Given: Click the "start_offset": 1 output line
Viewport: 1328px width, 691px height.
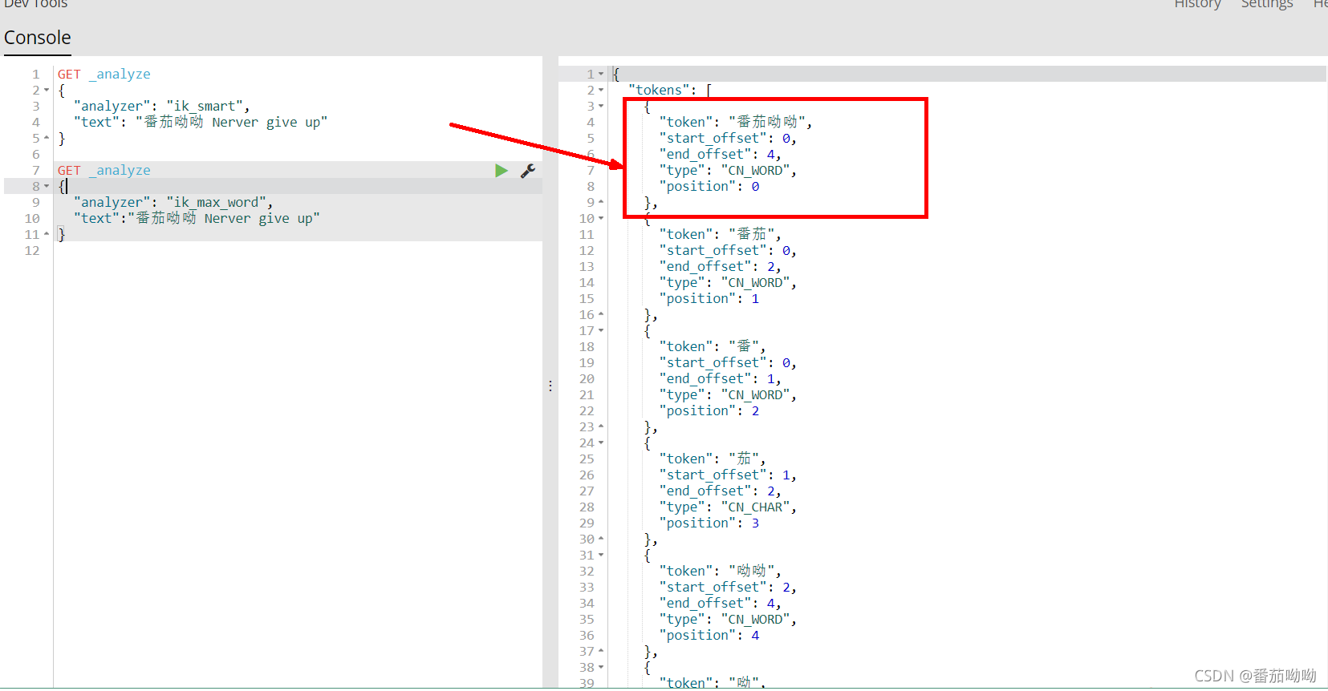Looking at the screenshot, I should coord(728,475).
